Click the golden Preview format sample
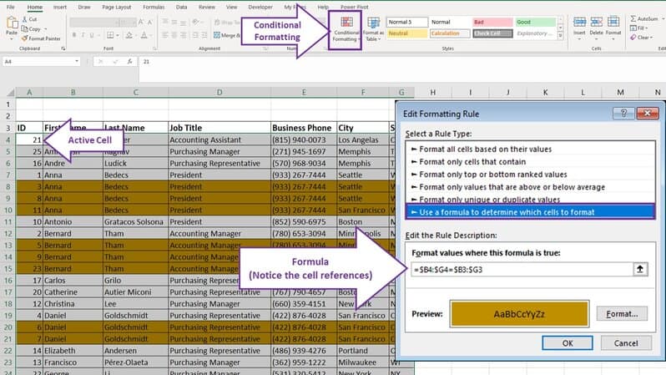The height and width of the screenshot is (375, 666). (519, 314)
